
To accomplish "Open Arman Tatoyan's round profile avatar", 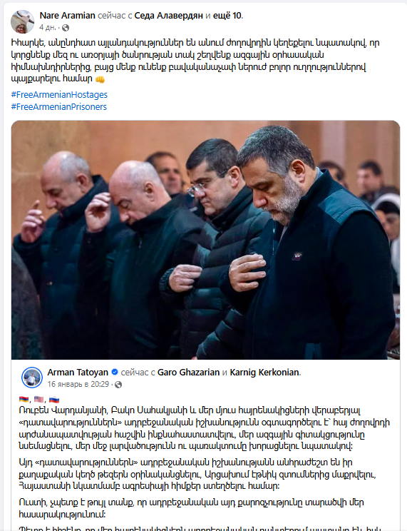I will [x=32, y=378].
